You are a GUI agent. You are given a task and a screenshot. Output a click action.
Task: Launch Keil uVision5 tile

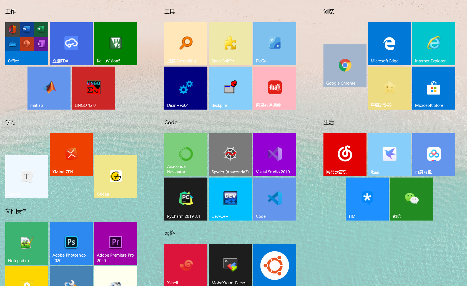coord(116,44)
